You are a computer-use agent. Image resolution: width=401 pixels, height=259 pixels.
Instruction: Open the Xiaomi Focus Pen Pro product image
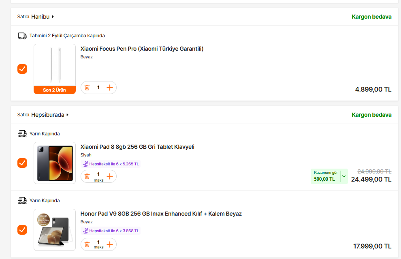(x=55, y=65)
